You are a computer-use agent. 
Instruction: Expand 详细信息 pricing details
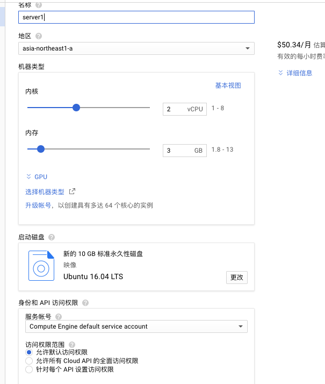tap(295, 73)
